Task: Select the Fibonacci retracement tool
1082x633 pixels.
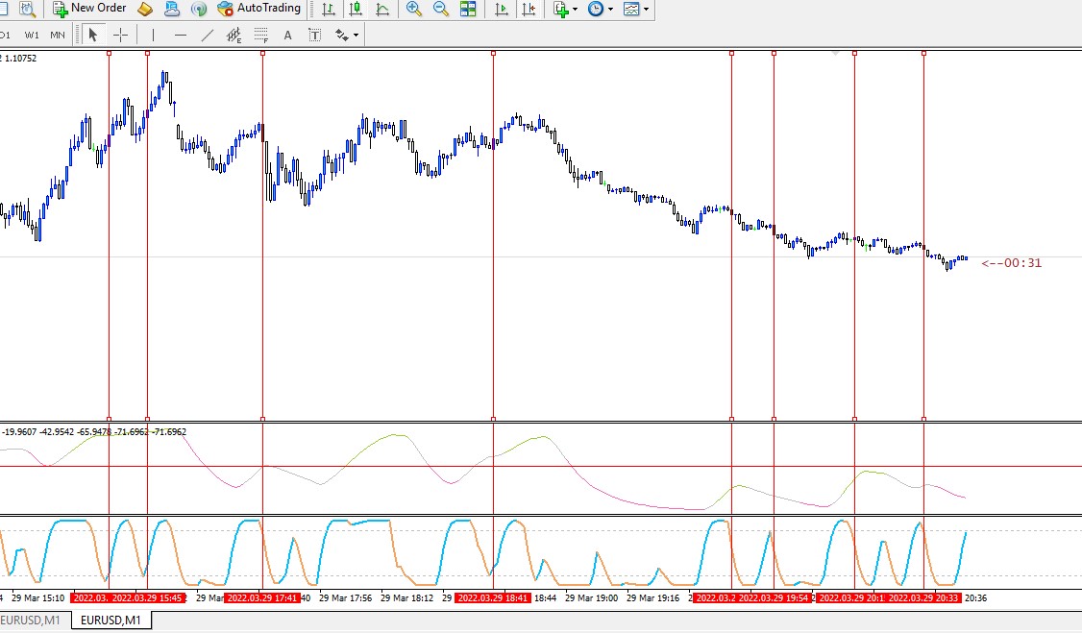Action: click(260, 35)
